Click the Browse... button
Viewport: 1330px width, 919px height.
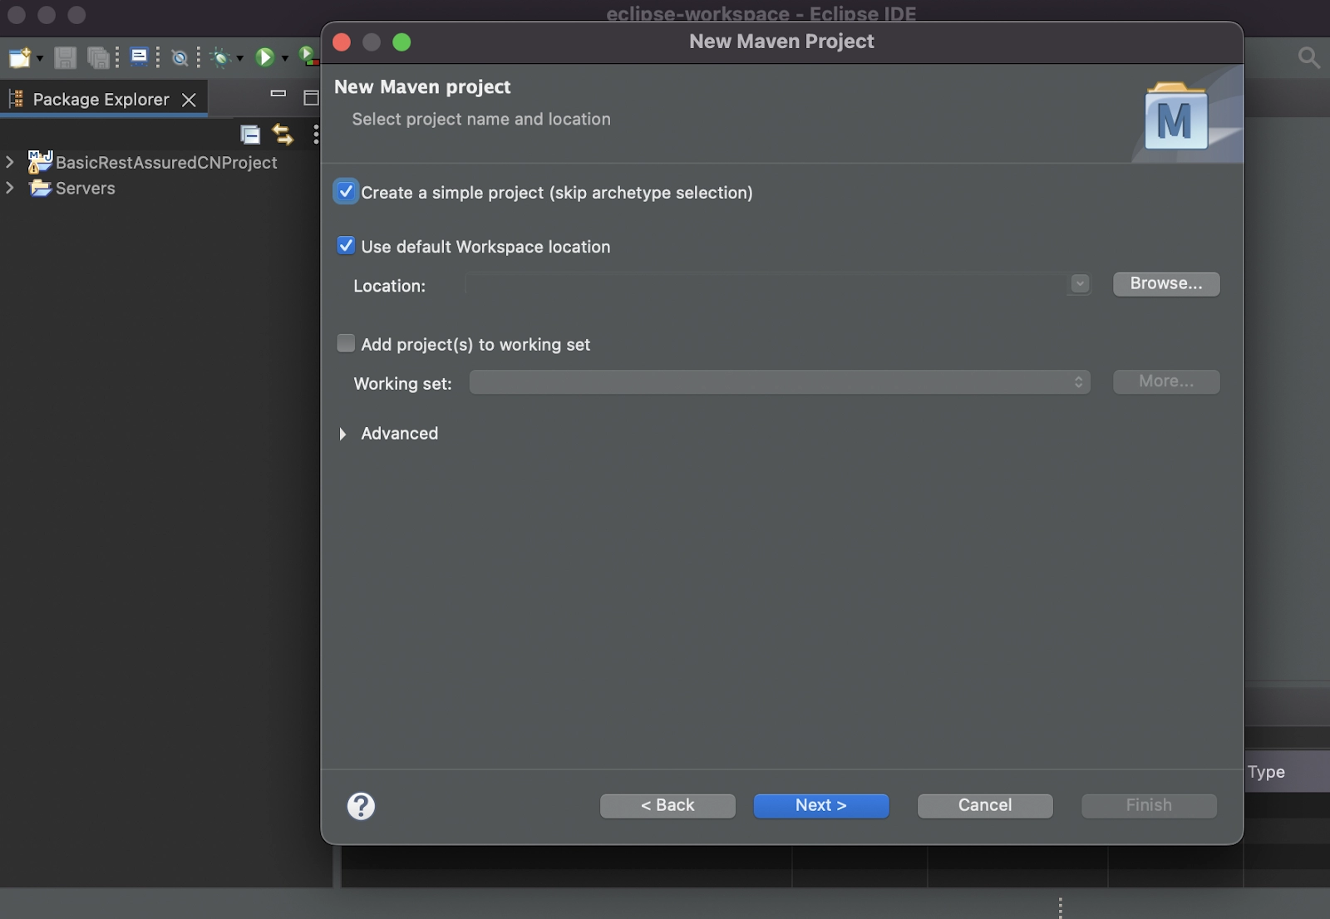click(x=1166, y=283)
